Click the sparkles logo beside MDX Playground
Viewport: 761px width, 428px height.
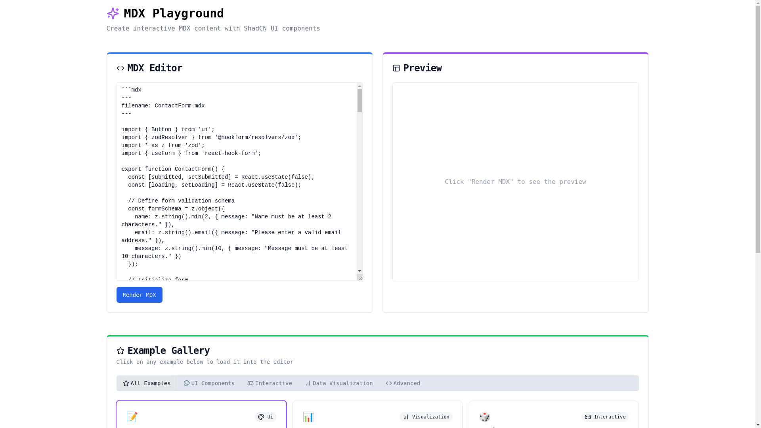pyautogui.click(x=113, y=13)
